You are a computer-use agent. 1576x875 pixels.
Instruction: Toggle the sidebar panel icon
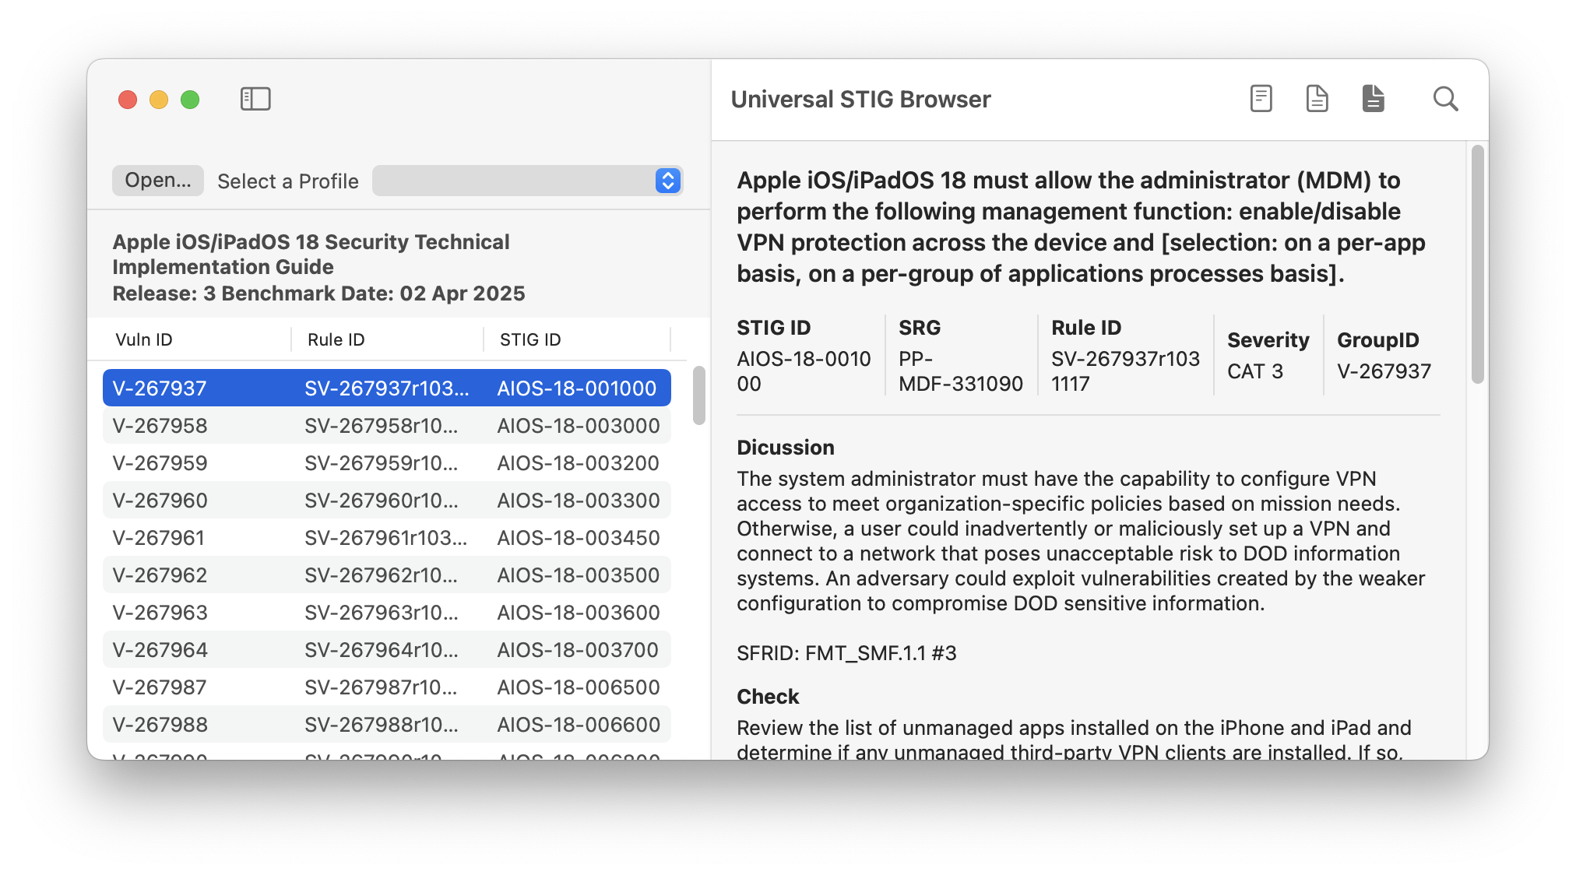255,99
